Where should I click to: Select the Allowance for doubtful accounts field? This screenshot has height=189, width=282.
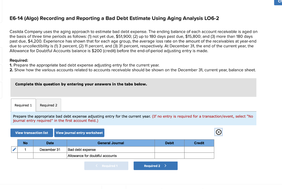click(x=110, y=155)
